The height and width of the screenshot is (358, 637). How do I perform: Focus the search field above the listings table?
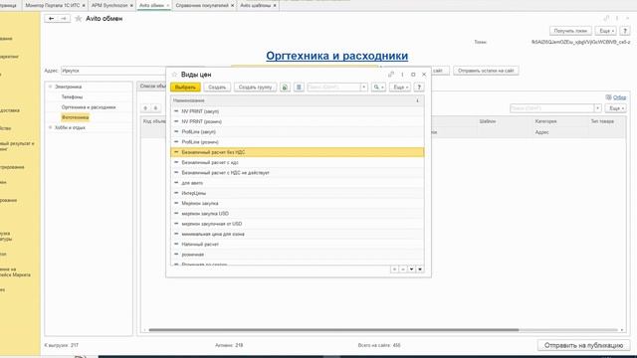[x=551, y=108]
